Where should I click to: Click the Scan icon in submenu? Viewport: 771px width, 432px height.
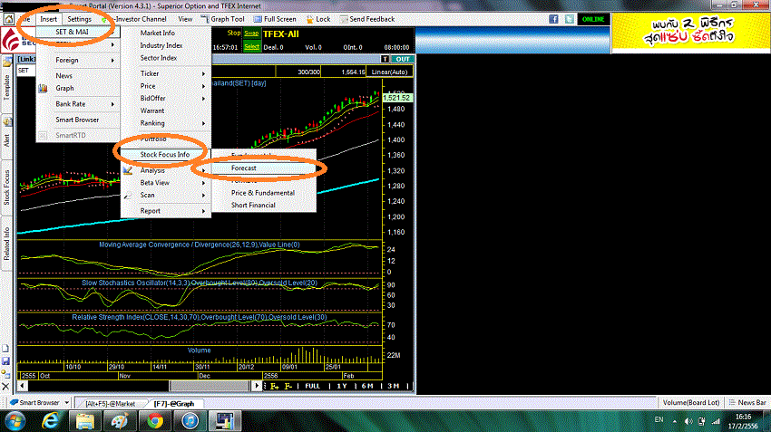pyautogui.click(x=128, y=196)
